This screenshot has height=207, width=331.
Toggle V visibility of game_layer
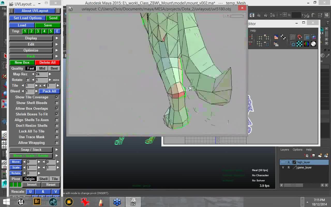[x=283, y=167]
